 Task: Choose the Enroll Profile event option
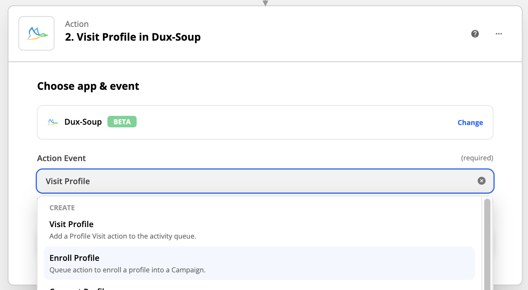[259, 263]
